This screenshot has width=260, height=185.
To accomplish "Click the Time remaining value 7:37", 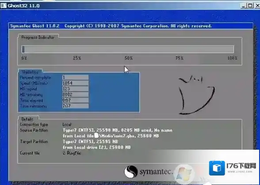I will [x=75, y=106].
